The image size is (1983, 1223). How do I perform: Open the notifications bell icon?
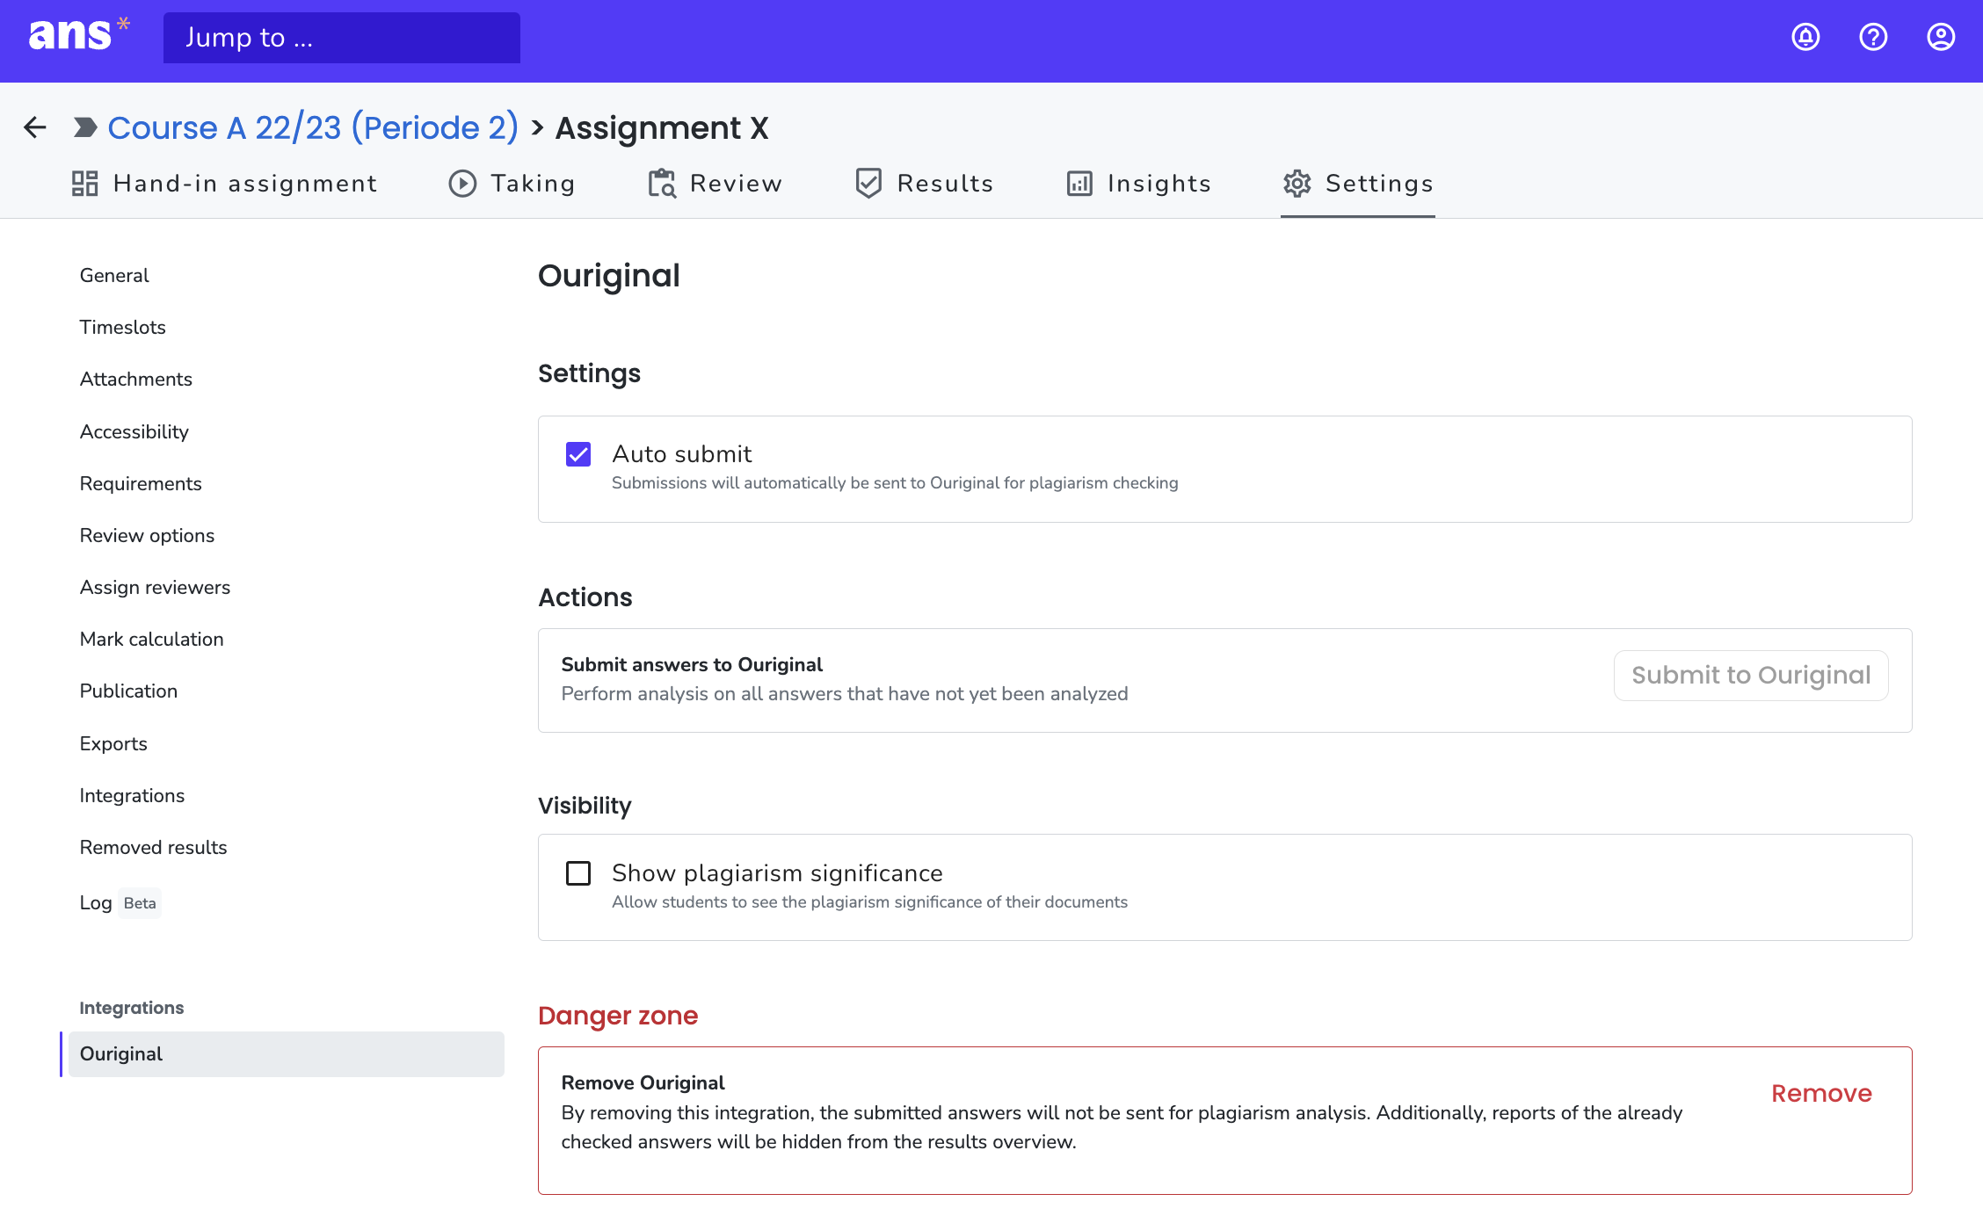(x=1805, y=37)
